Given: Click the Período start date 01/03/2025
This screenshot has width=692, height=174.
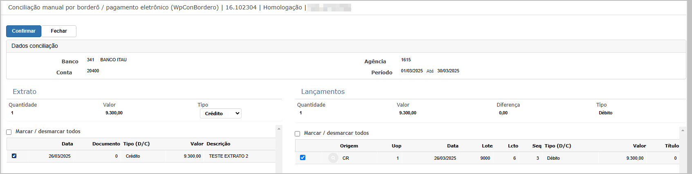Looking at the screenshot, I should [412, 71].
